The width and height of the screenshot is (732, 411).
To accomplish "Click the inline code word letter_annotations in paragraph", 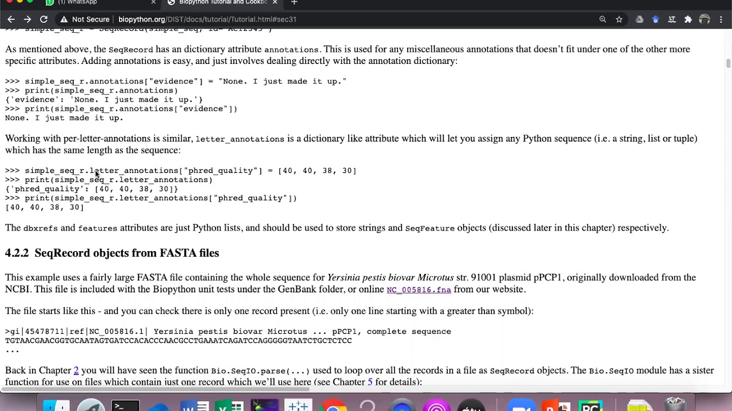I will point(240,139).
